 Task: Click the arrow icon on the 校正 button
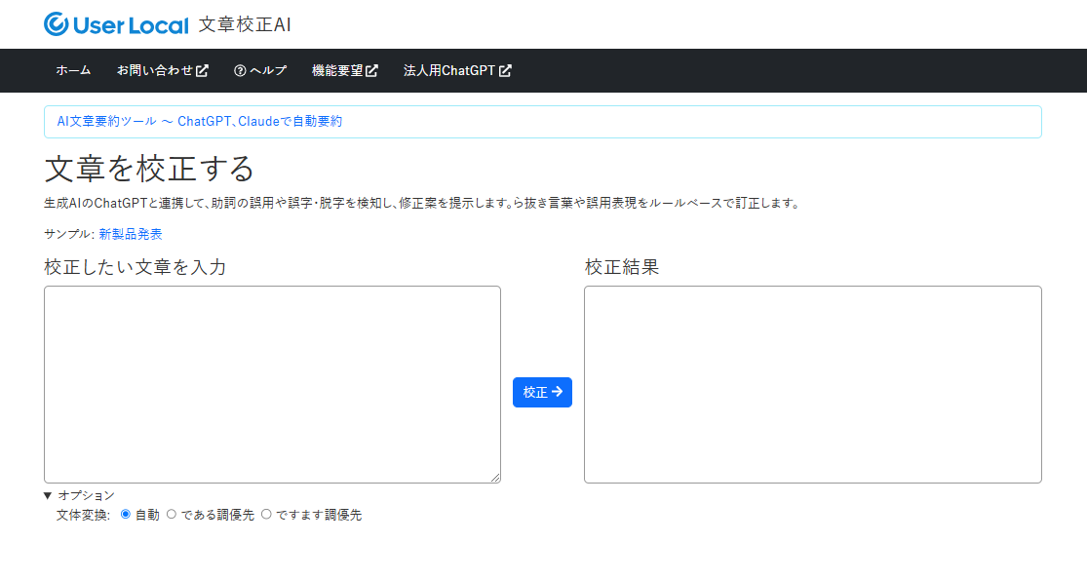(x=557, y=392)
